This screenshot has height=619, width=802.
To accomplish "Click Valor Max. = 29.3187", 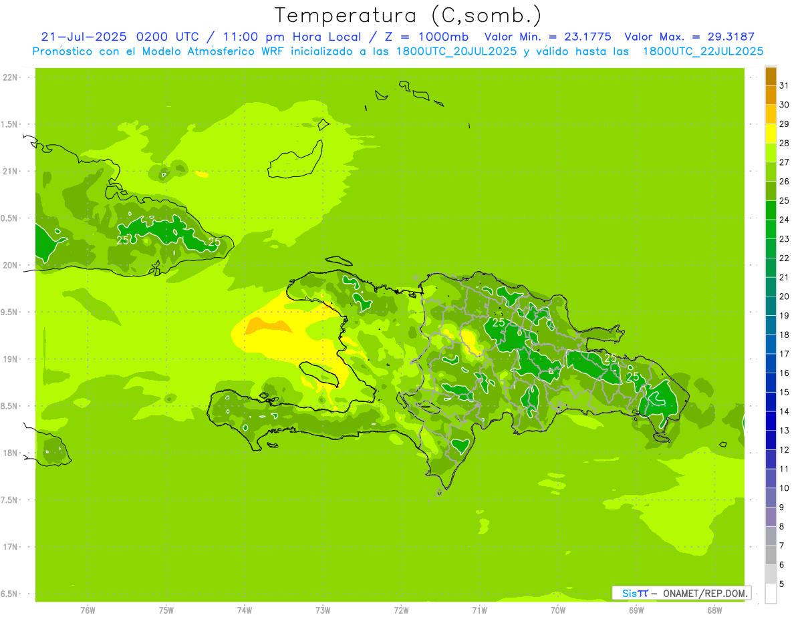I will pos(690,37).
